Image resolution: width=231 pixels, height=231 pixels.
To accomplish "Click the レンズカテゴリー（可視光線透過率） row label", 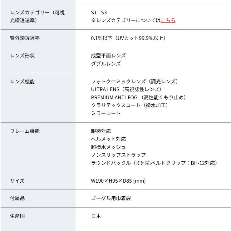I will (37, 17).
